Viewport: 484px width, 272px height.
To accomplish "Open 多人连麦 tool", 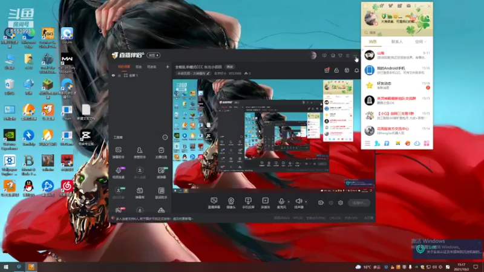I will pyautogui.click(x=140, y=173).
